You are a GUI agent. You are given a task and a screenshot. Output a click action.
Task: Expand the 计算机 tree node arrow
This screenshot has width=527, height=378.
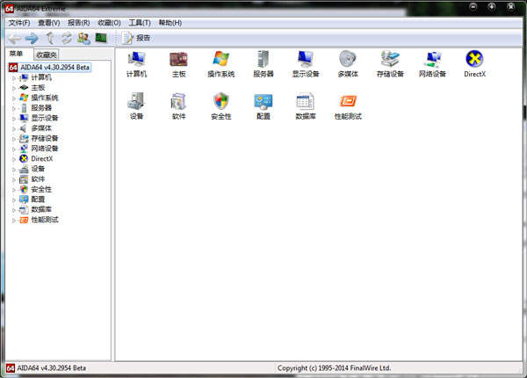pos(14,77)
